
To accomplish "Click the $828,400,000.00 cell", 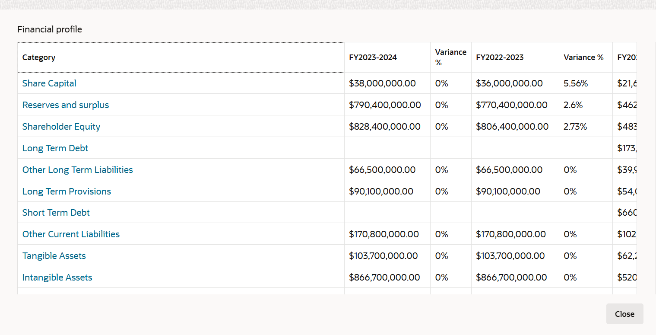I will tap(387, 127).
